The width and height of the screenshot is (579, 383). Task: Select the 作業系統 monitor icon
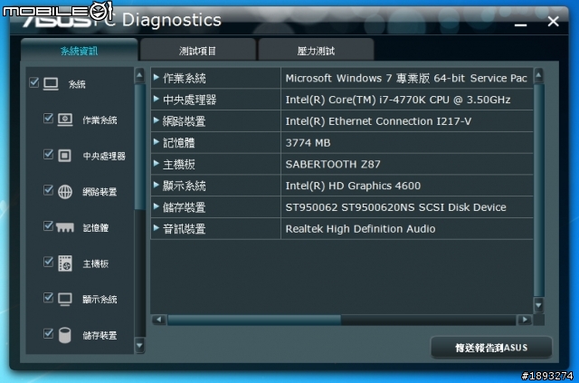tap(65, 120)
